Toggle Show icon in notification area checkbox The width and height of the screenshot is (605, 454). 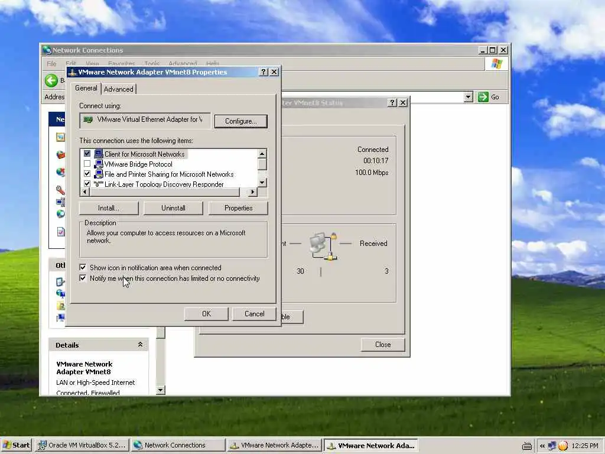pyautogui.click(x=83, y=267)
